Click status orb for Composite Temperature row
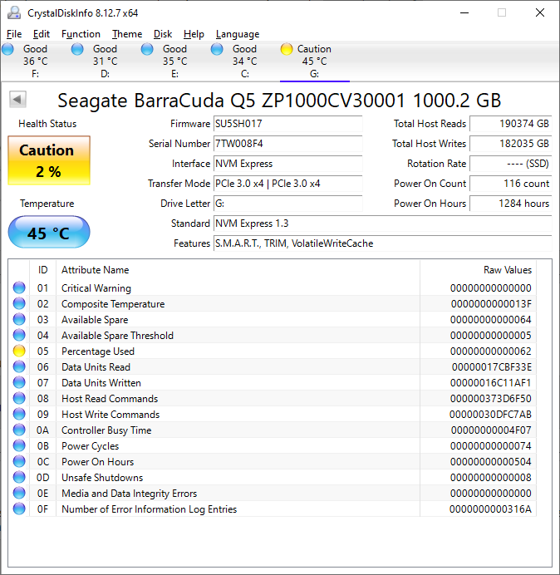 [x=19, y=303]
